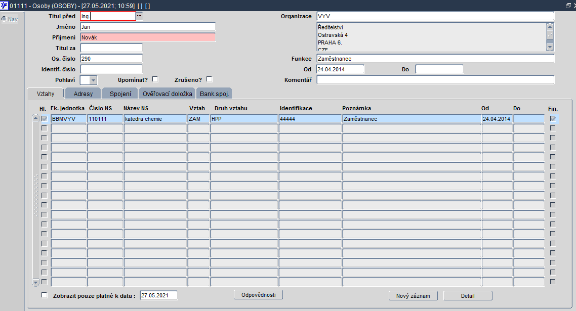Select the row Od cell 24.04.2014
Screen dimensions: 576x311
tap(497, 119)
